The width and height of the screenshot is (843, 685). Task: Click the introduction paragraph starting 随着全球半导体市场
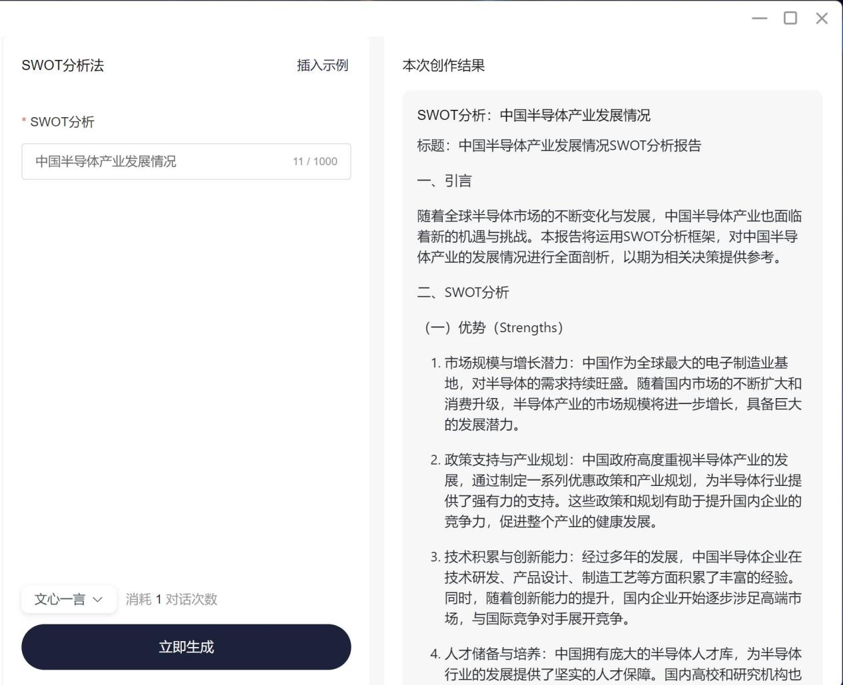pyautogui.click(x=609, y=236)
